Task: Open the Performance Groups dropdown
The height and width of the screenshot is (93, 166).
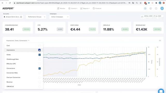Action: [36, 17]
